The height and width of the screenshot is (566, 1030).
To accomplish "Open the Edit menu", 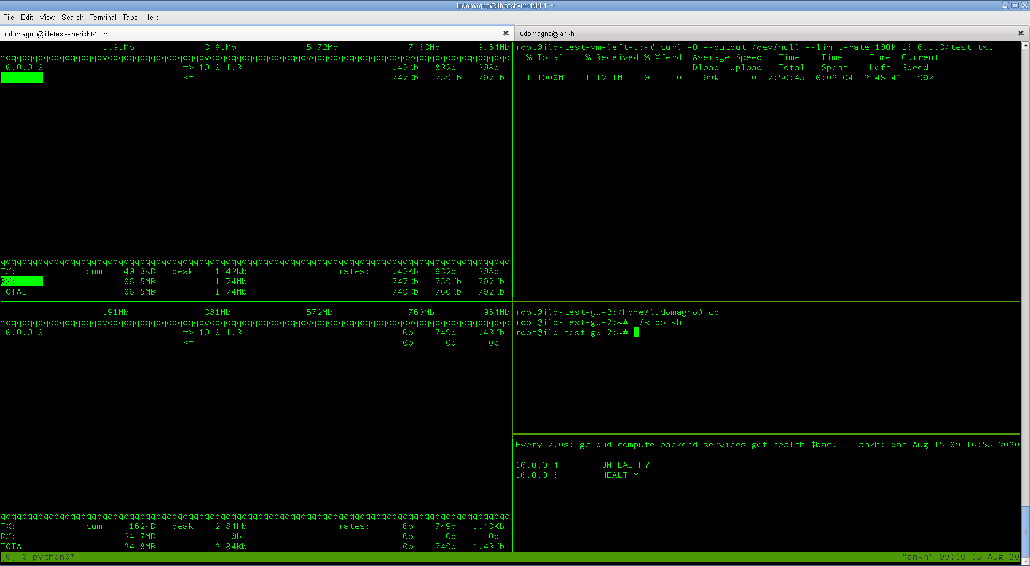I will click(x=27, y=17).
